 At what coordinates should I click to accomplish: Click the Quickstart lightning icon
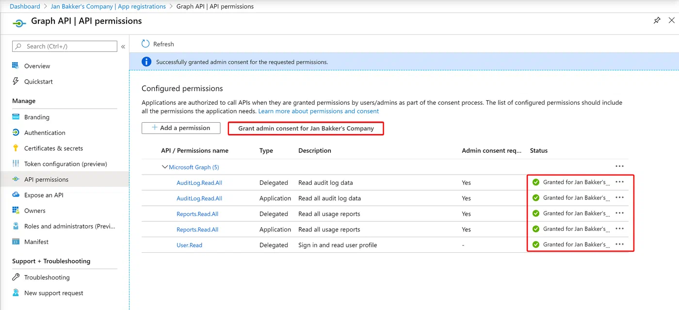tap(16, 81)
